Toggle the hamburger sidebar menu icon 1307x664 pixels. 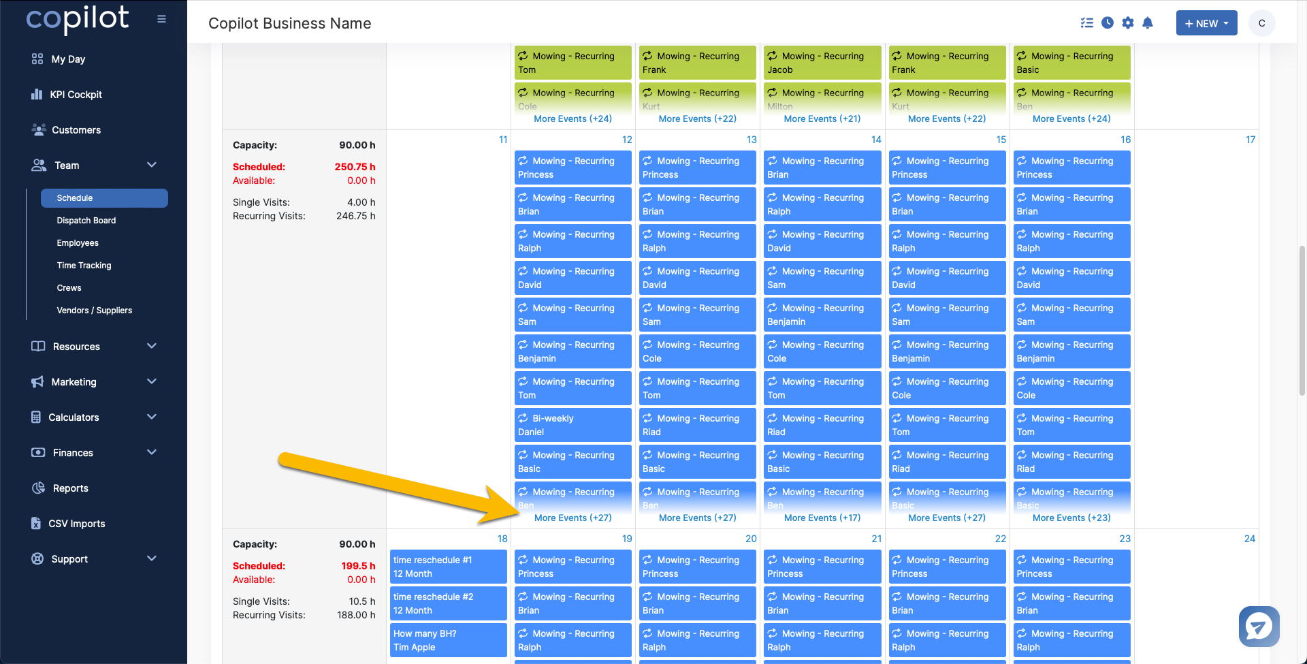(x=161, y=19)
